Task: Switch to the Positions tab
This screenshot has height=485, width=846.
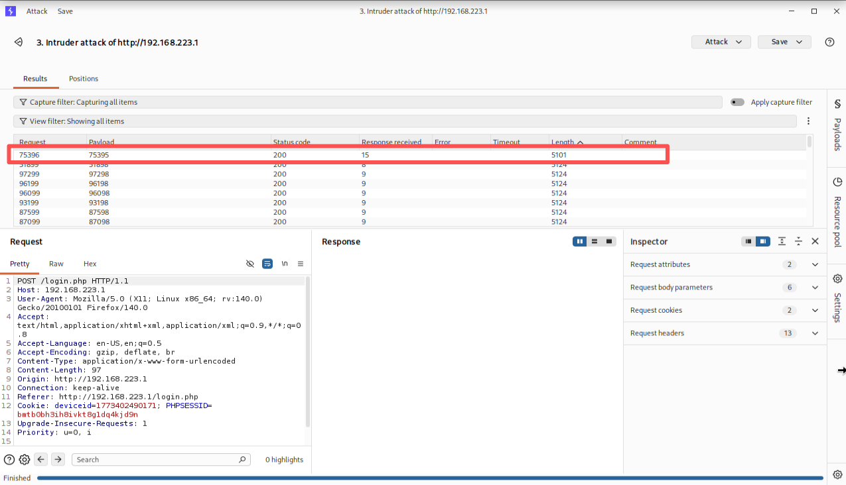Action: 84,79
